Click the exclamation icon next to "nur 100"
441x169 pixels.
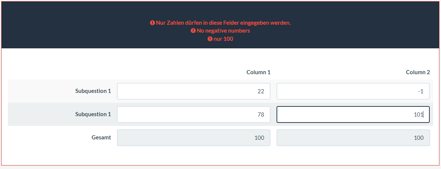210,39
